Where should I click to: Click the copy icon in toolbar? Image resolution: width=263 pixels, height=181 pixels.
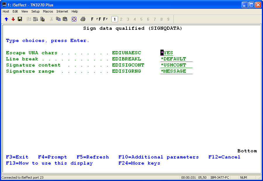tap(58, 19)
